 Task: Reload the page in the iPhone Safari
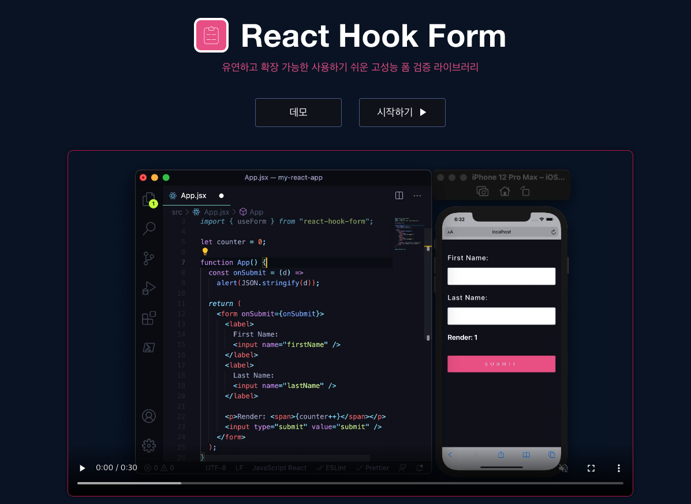pos(554,232)
